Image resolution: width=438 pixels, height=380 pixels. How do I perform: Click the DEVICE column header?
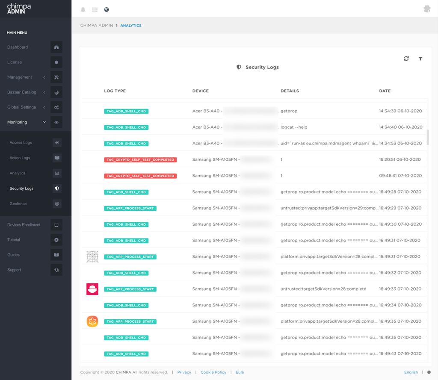[200, 91]
